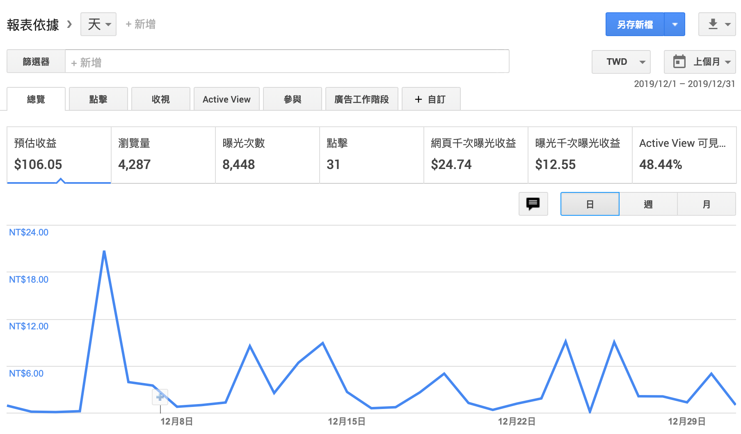Select the 網頁千次曝光收益 metric card

[476, 155]
